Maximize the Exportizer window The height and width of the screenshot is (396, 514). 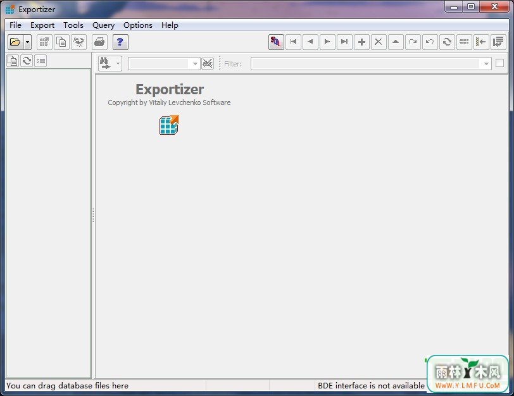471,6
